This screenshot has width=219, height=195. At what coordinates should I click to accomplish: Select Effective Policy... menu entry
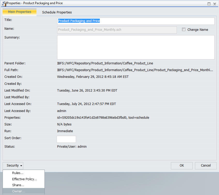(x=25, y=179)
